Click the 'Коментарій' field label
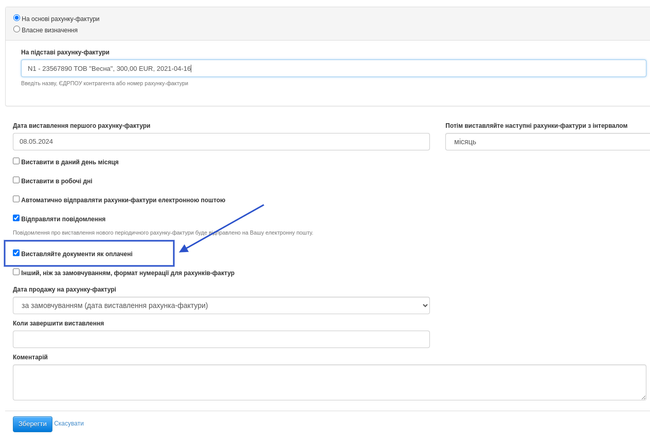650x443 pixels. pyautogui.click(x=30, y=357)
